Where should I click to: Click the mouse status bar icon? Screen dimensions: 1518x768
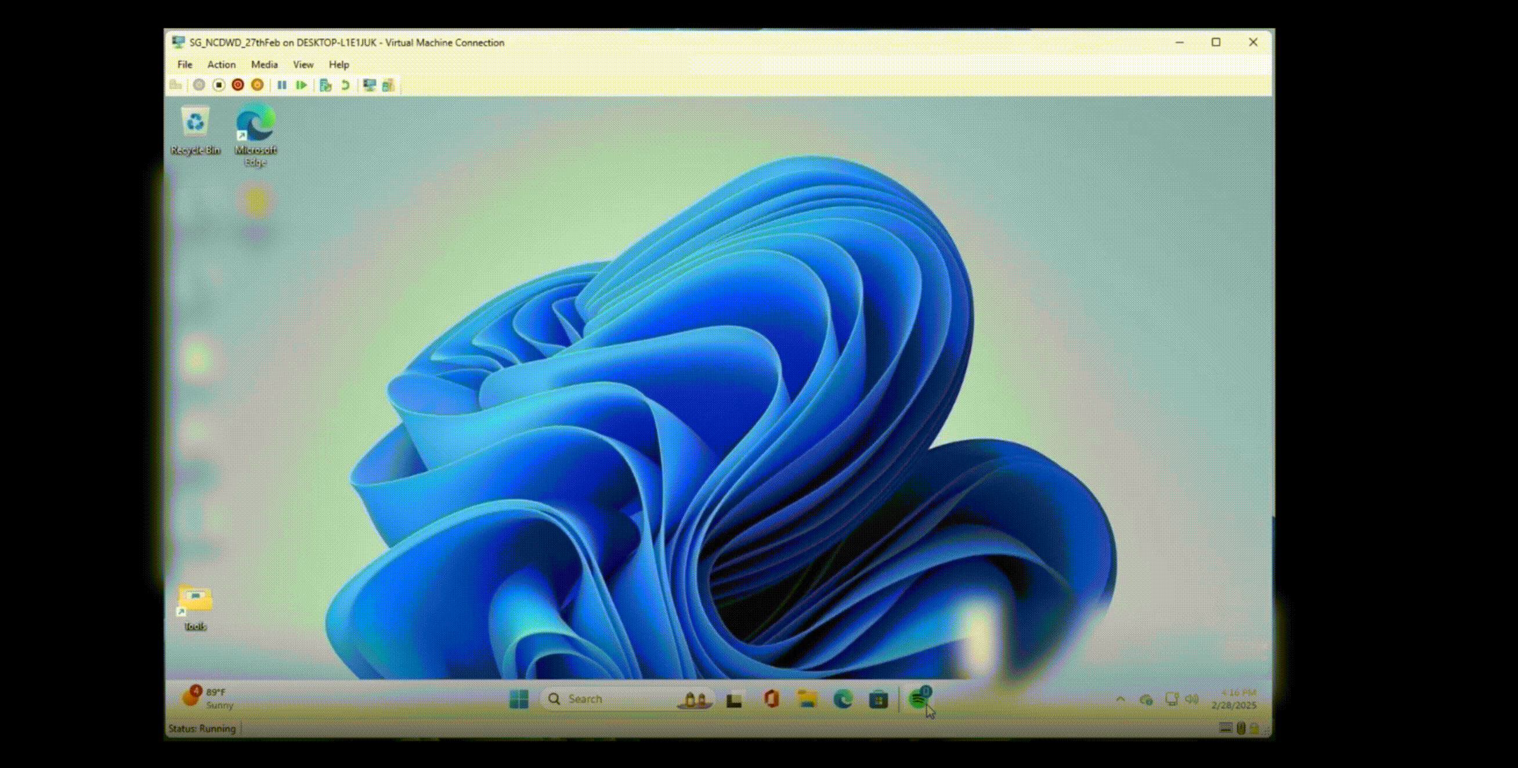click(x=1241, y=729)
